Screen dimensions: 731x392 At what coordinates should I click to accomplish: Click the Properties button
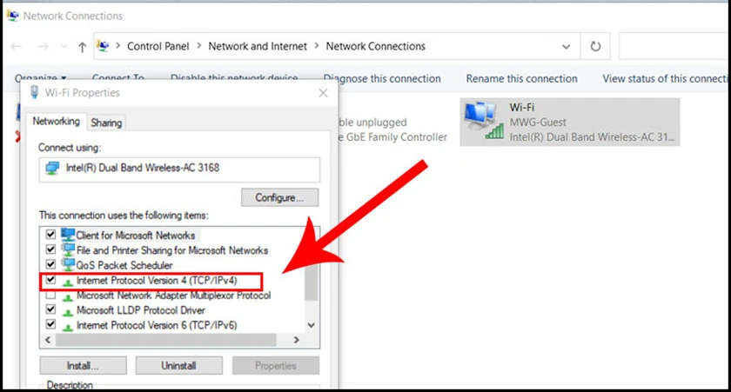(x=276, y=365)
